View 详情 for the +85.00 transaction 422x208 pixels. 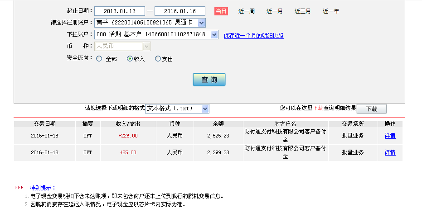coord(390,152)
